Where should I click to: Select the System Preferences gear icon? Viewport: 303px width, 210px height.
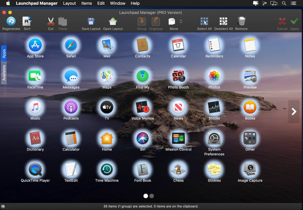214,138
